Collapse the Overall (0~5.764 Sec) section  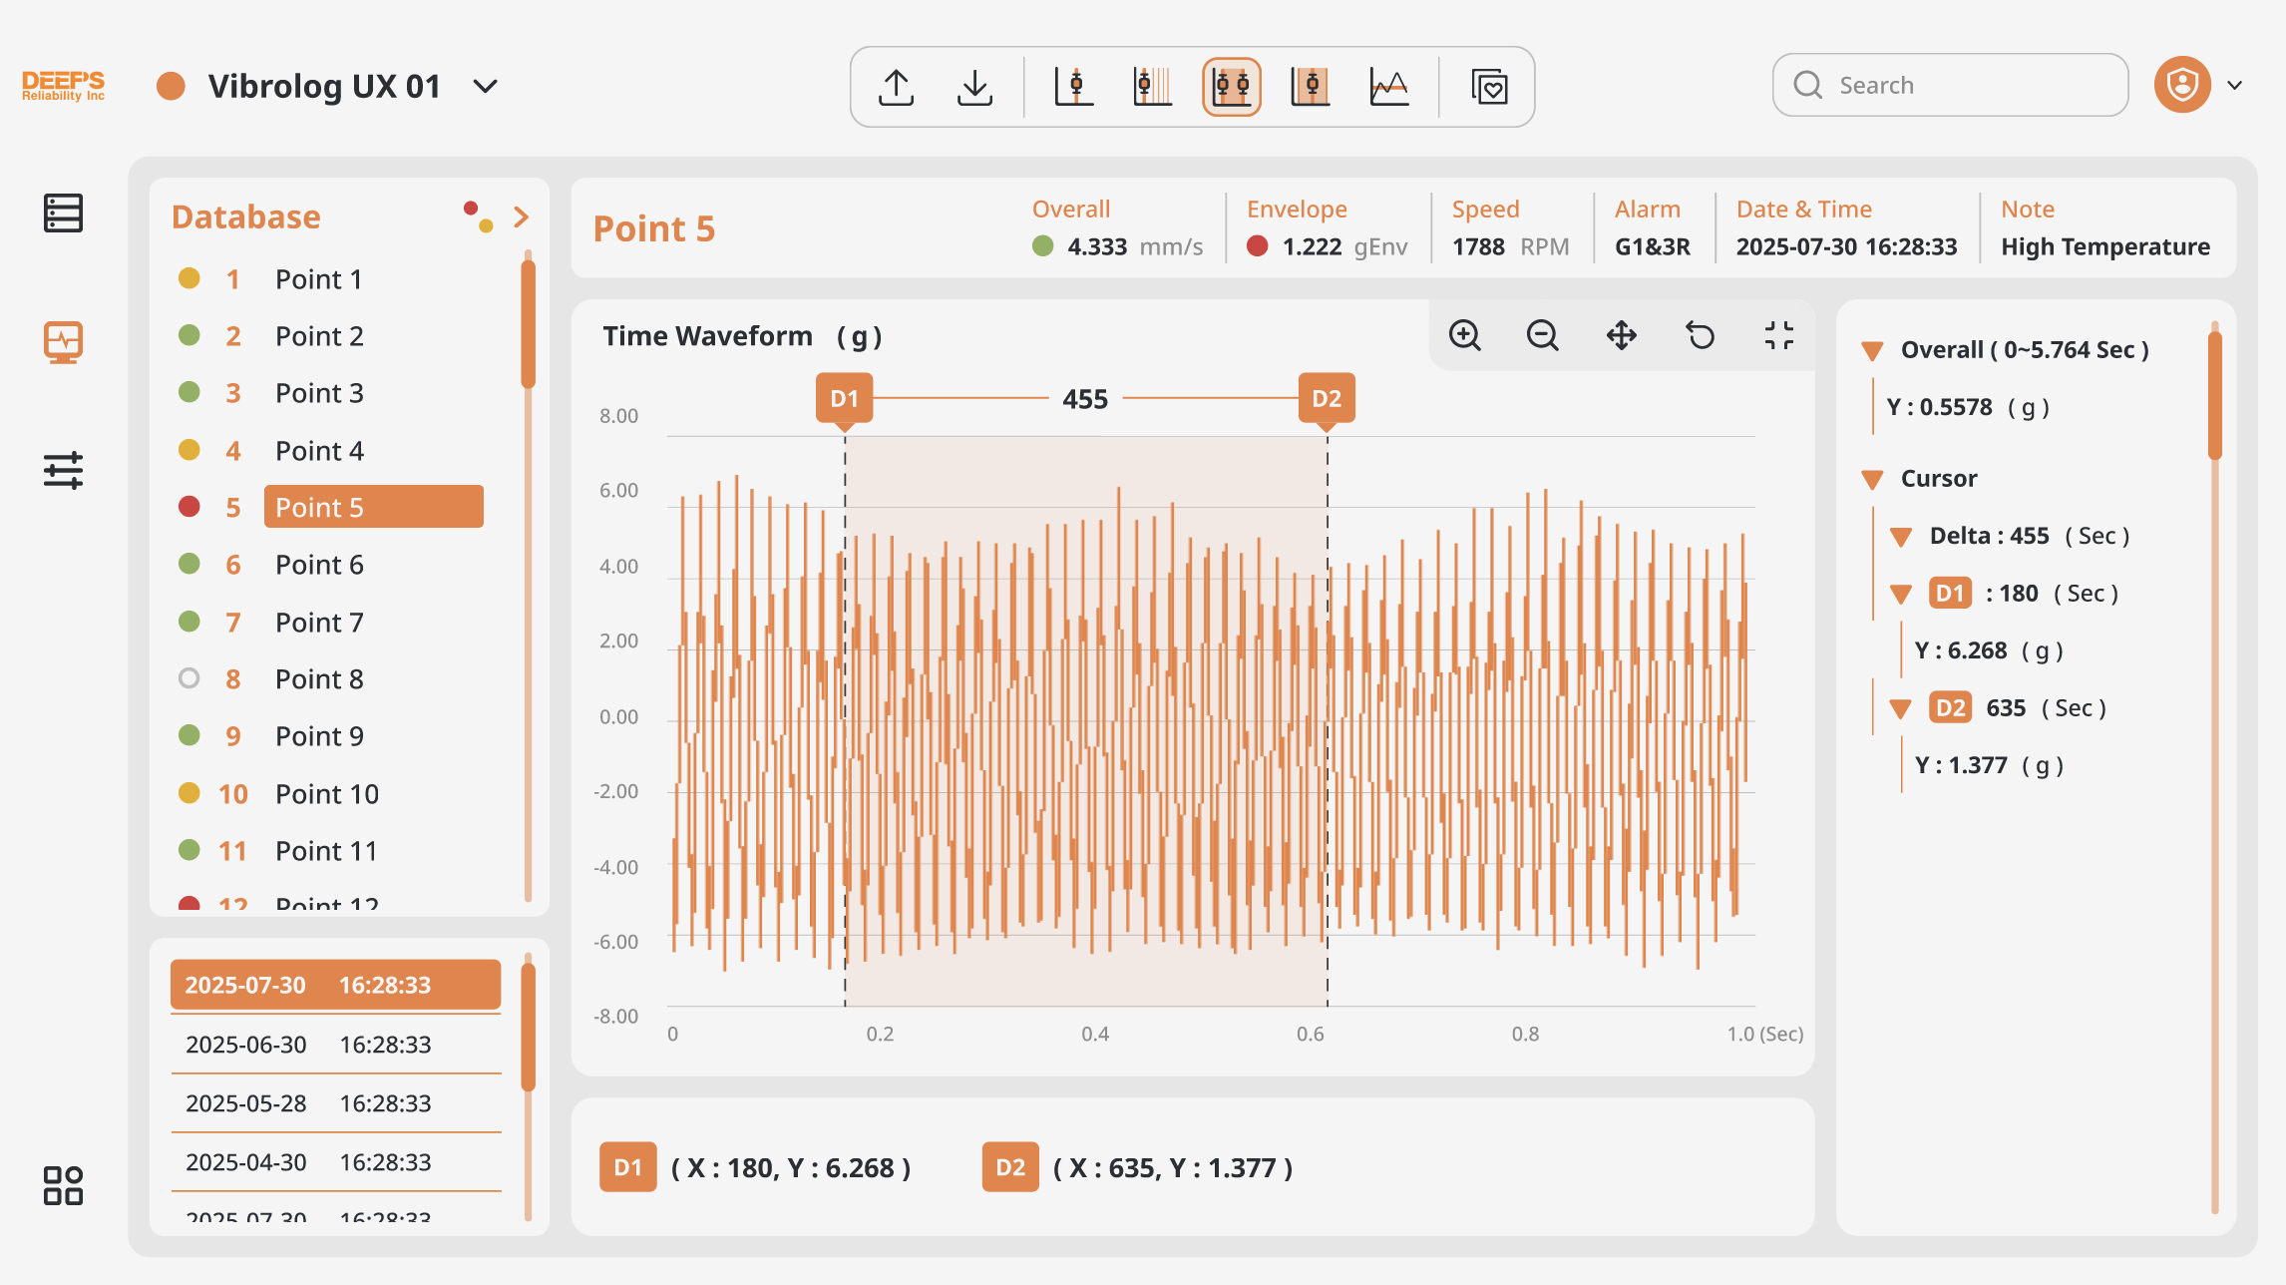click(x=1872, y=351)
